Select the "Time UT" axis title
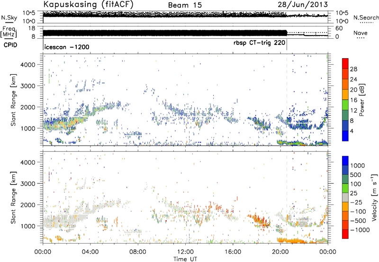Image resolution: width=379 pixels, height=262 pixels. click(185, 259)
